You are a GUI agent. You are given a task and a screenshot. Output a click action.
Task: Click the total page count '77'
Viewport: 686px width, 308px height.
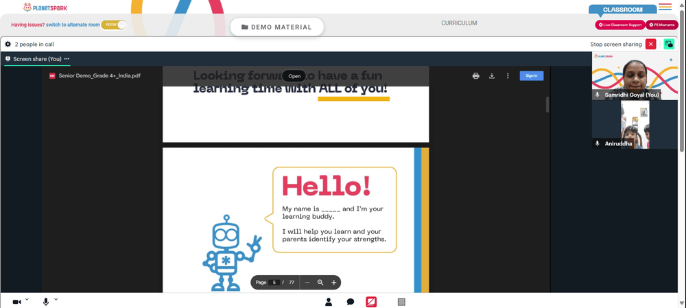[x=292, y=283]
